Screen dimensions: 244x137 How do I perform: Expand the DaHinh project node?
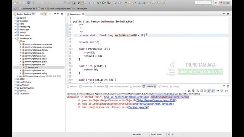[x=15, y=18]
